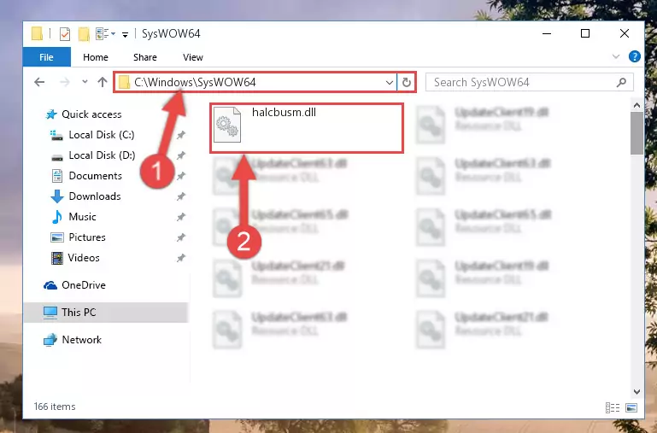Click the Downloads blue arrow icon
657x433 pixels.
coord(57,196)
